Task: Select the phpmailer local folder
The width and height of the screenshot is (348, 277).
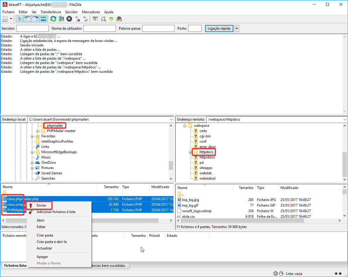Action: 55,126
